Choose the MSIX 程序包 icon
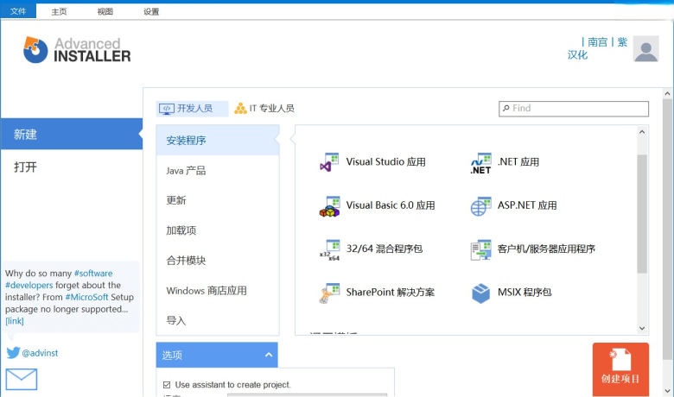The image size is (674, 397). (x=480, y=293)
